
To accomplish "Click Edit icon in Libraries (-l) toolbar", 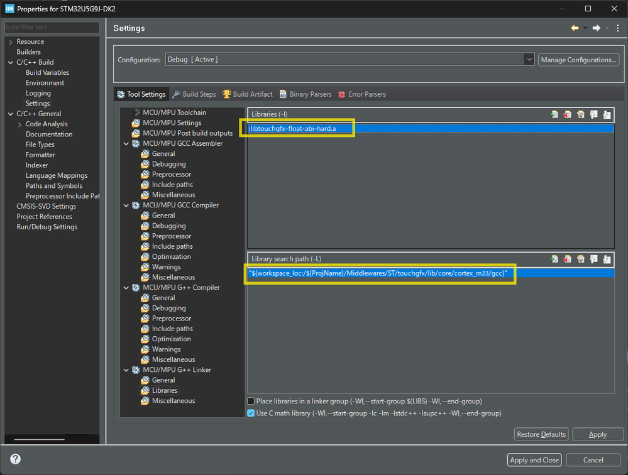I will point(580,114).
